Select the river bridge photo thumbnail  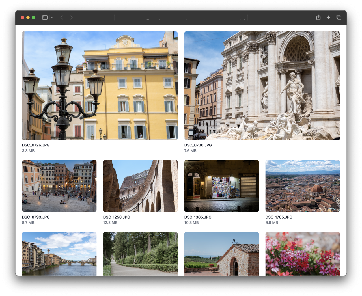(x=59, y=254)
